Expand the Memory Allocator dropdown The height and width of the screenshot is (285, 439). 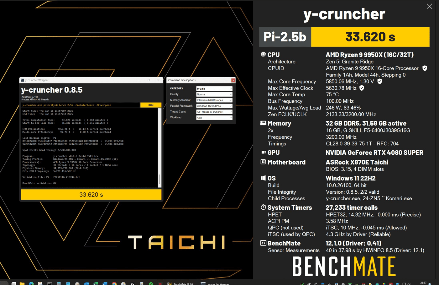point(214,100)
